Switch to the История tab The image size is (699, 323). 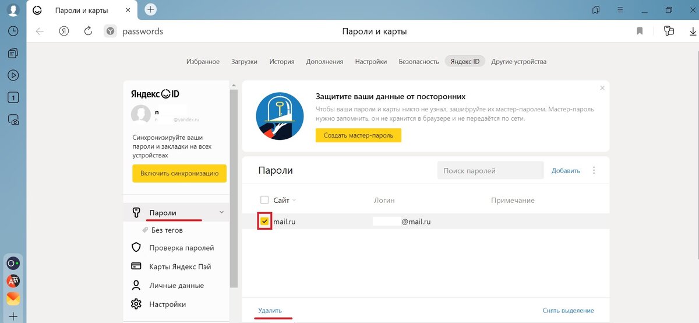(282, 61)
